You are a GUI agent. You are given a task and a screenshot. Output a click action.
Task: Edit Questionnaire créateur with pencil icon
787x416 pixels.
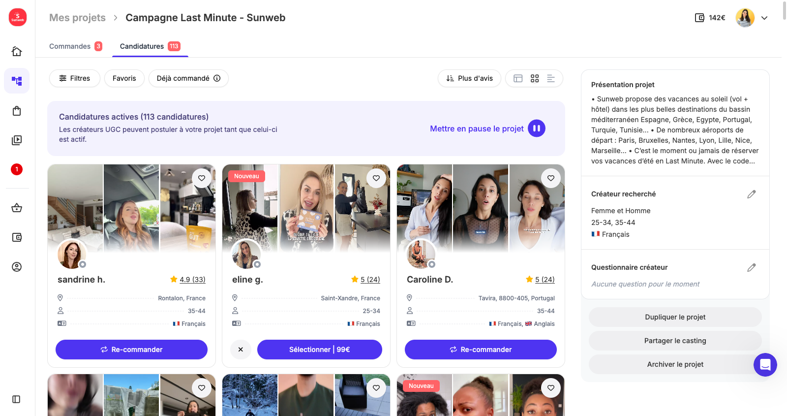[x=752, y=267]
